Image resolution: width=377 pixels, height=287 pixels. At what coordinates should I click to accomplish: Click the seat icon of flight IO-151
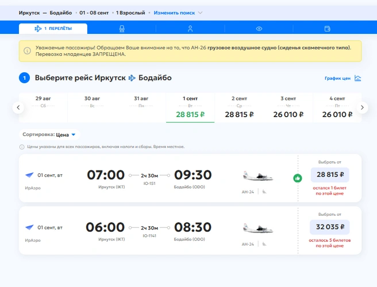[264, 192]
